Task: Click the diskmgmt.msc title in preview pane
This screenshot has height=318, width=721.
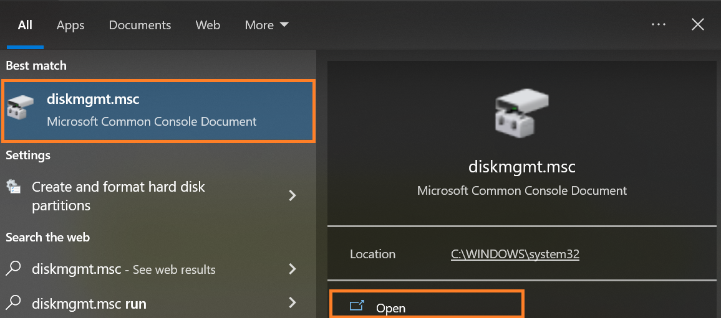Action: pyautogui.click(x=521, y=167)
